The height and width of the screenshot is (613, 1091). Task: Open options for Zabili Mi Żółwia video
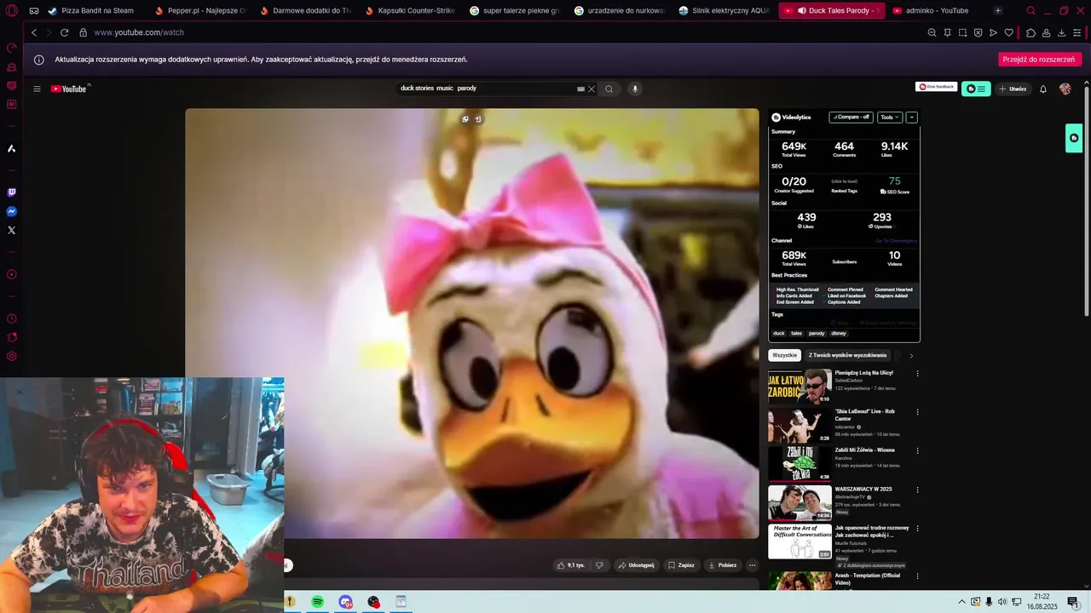point(917,451)
